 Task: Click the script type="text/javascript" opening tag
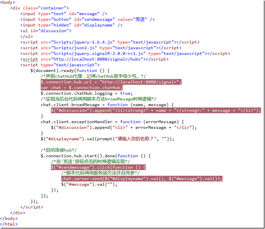pos(60,65)
